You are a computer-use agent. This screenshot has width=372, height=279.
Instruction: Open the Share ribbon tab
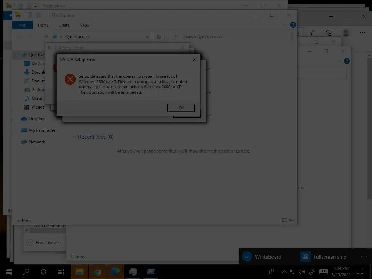(64, 25)
